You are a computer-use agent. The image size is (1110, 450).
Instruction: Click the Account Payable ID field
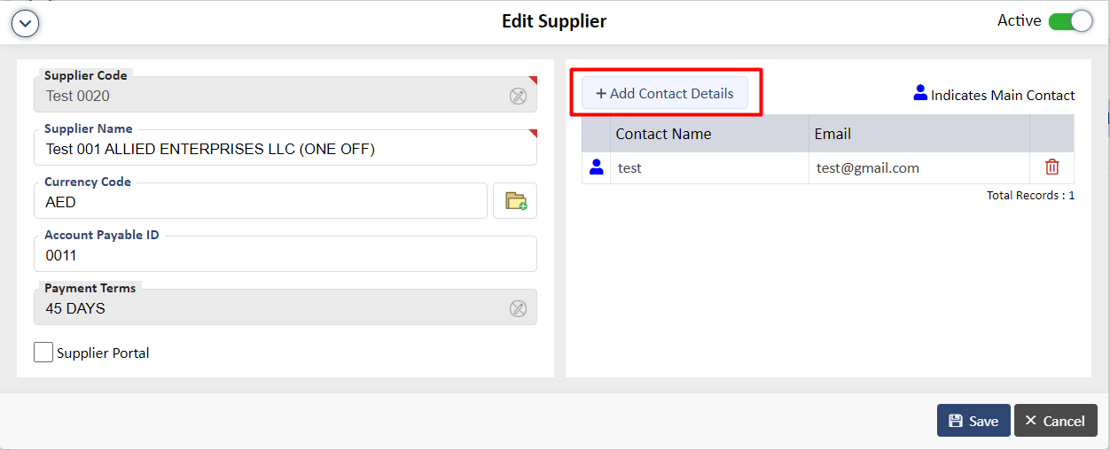click(285, 254)
